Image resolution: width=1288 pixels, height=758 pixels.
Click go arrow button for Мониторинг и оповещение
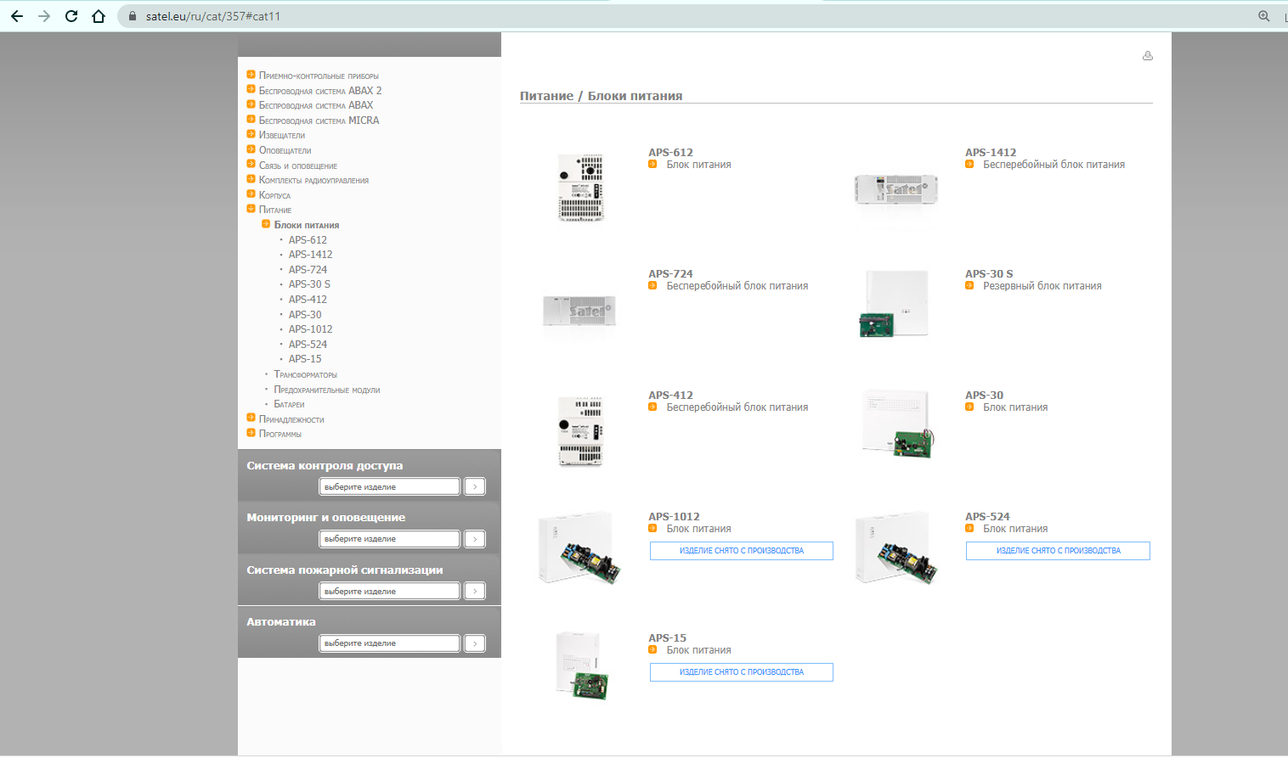point(475,538)
